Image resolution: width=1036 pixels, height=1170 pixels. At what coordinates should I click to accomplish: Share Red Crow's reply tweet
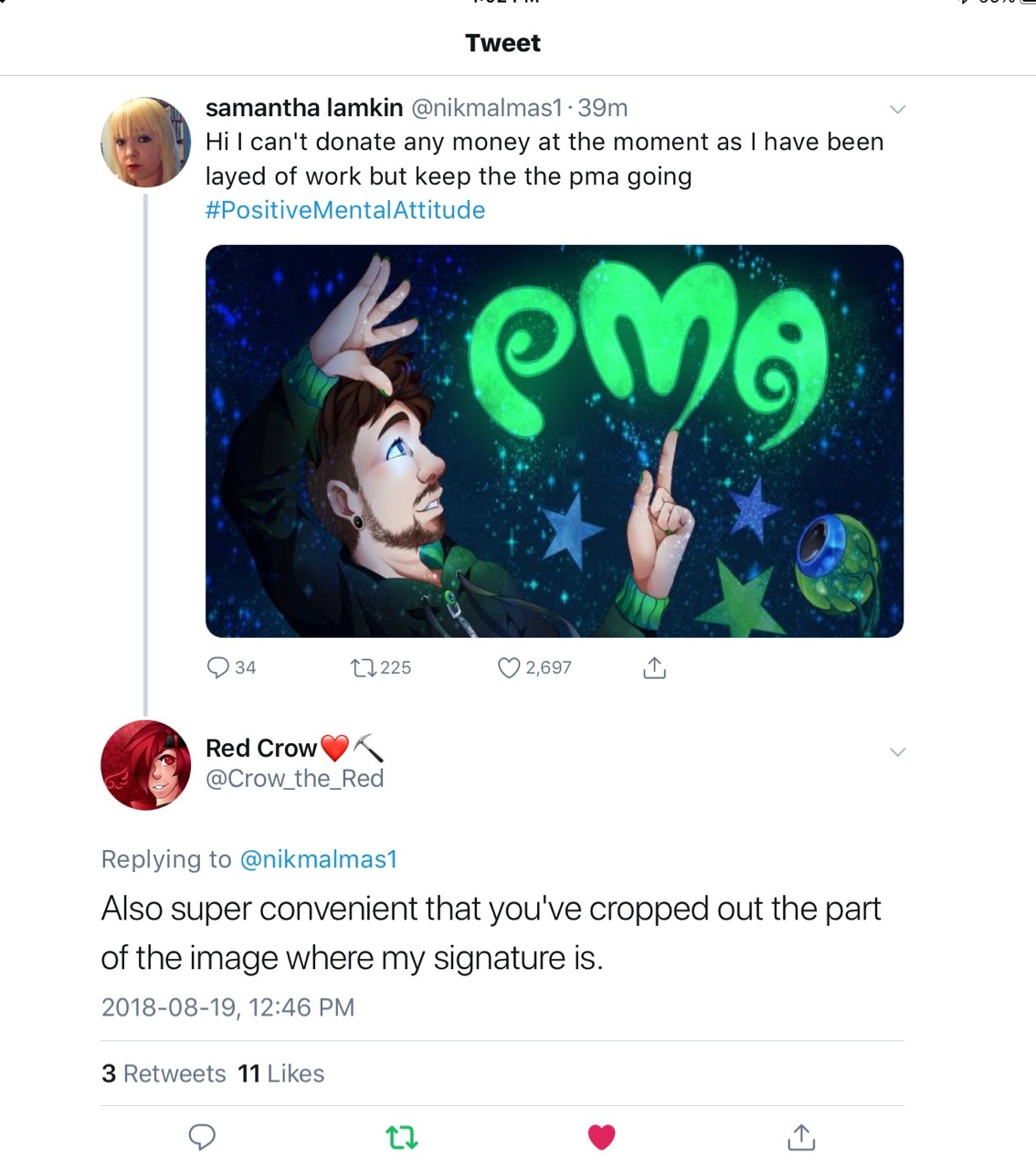click(x=801, y=1137)
